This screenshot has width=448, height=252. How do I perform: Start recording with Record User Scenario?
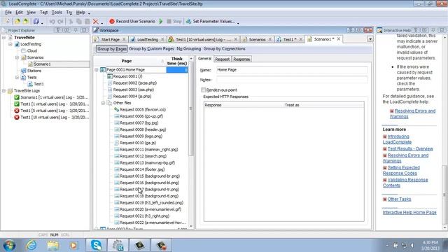(x=132, y=22)
